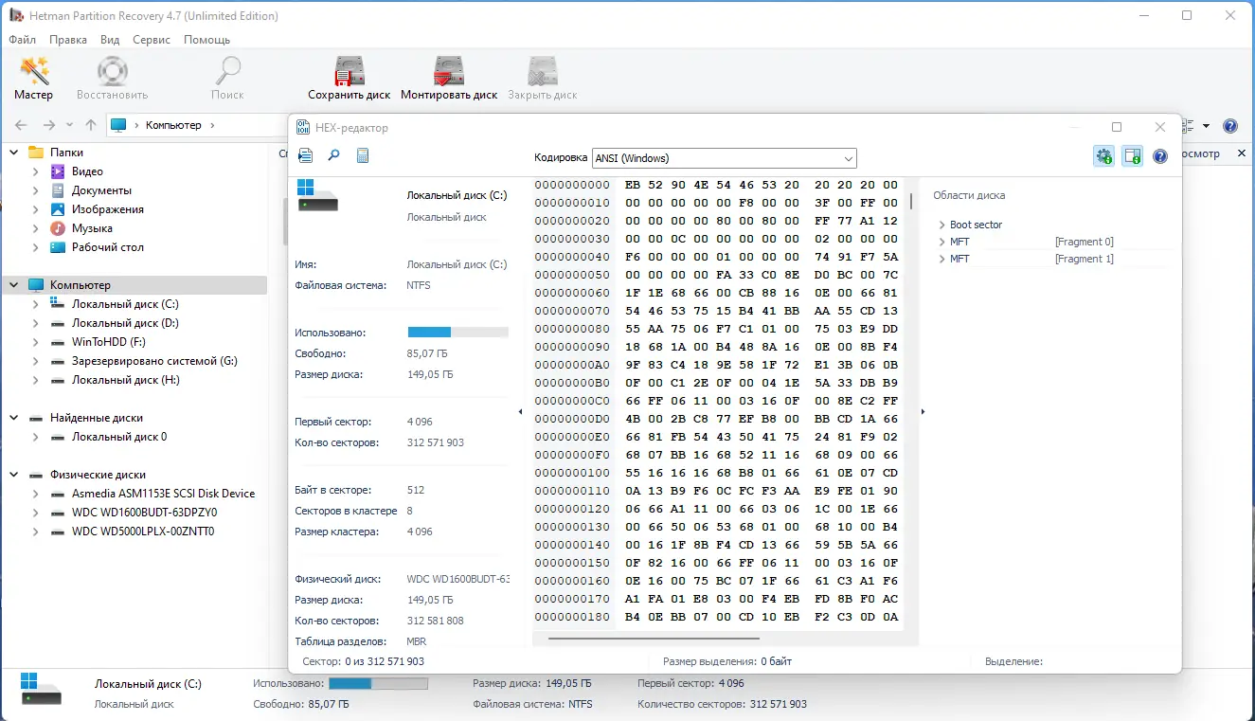Click the Использовано usage bar in HEX editor
1255x721 pixels.
pyautogui.click(x=458, y=333)
